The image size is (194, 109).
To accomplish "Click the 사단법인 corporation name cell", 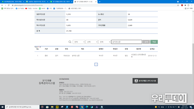I will click(139, 56).
